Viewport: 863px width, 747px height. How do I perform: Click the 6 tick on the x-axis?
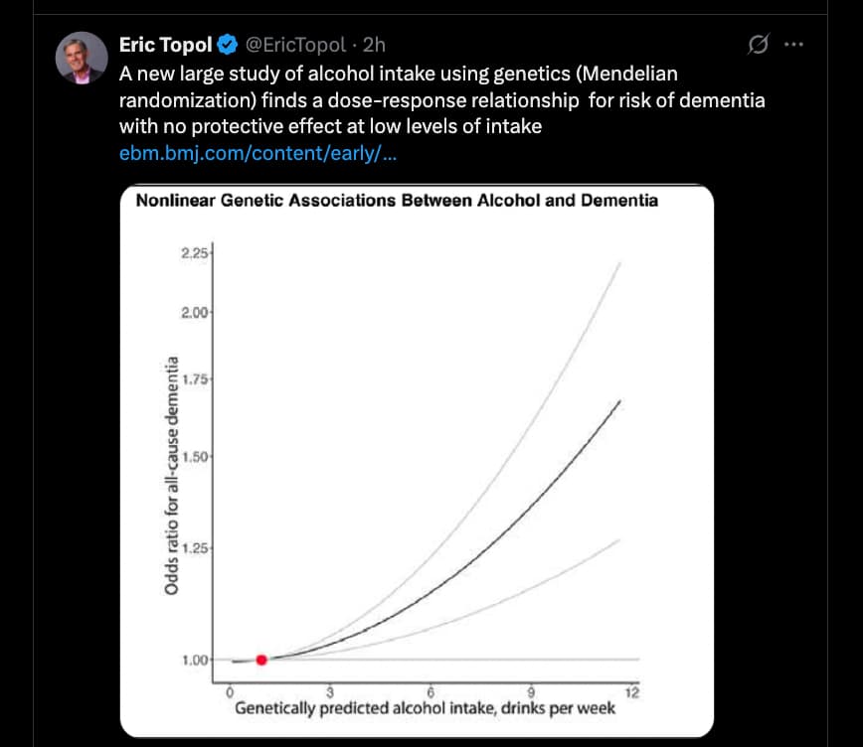431,693
